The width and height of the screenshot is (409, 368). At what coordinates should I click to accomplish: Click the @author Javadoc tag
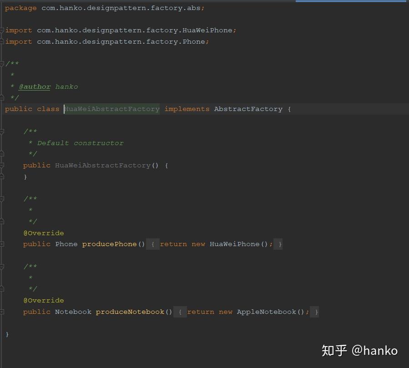point(35,86)
